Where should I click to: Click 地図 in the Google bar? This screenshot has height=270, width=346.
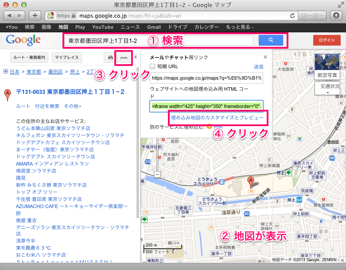(63, 27)
